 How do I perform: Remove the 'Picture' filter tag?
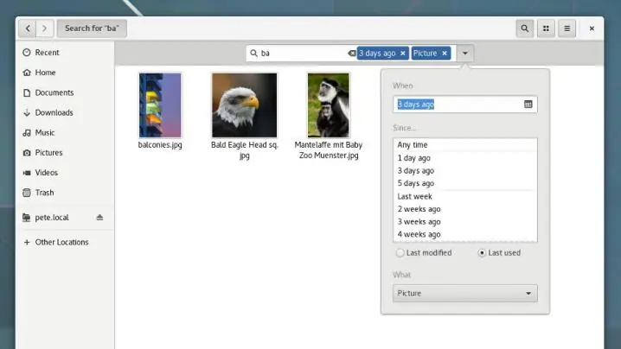[445, 53]
